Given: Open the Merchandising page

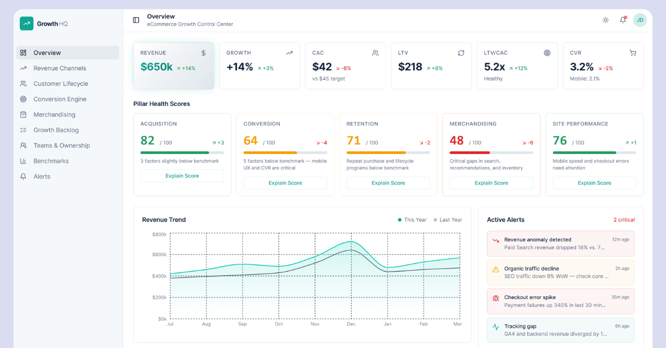Looking at the screenshot, I should click(x=68, y=115).
